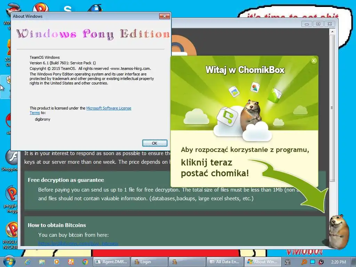Click the 2:20 PM clock

click(339, 262)
